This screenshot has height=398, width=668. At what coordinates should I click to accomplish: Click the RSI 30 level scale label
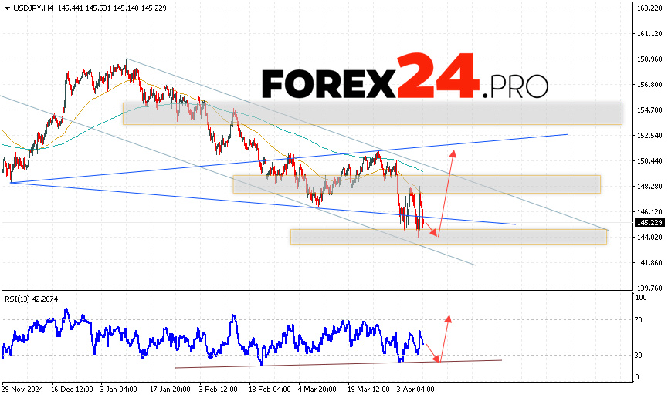640,355
